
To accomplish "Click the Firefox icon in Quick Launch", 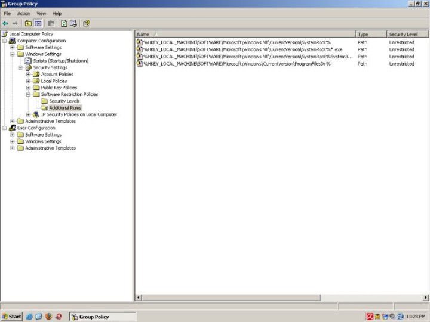I will tap(48, 317).
